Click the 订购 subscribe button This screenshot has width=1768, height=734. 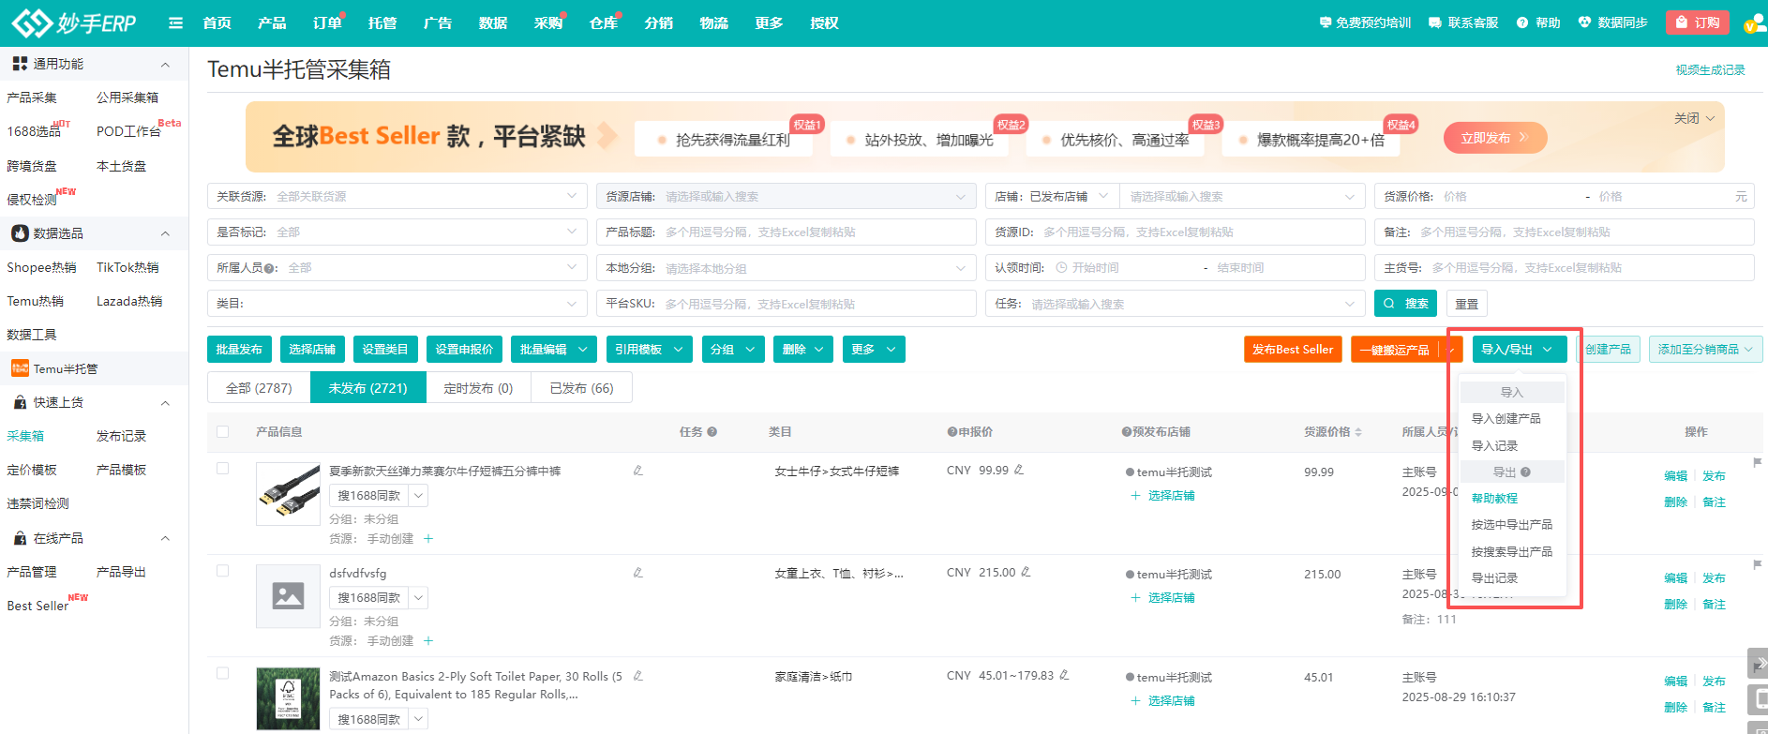1698,22
